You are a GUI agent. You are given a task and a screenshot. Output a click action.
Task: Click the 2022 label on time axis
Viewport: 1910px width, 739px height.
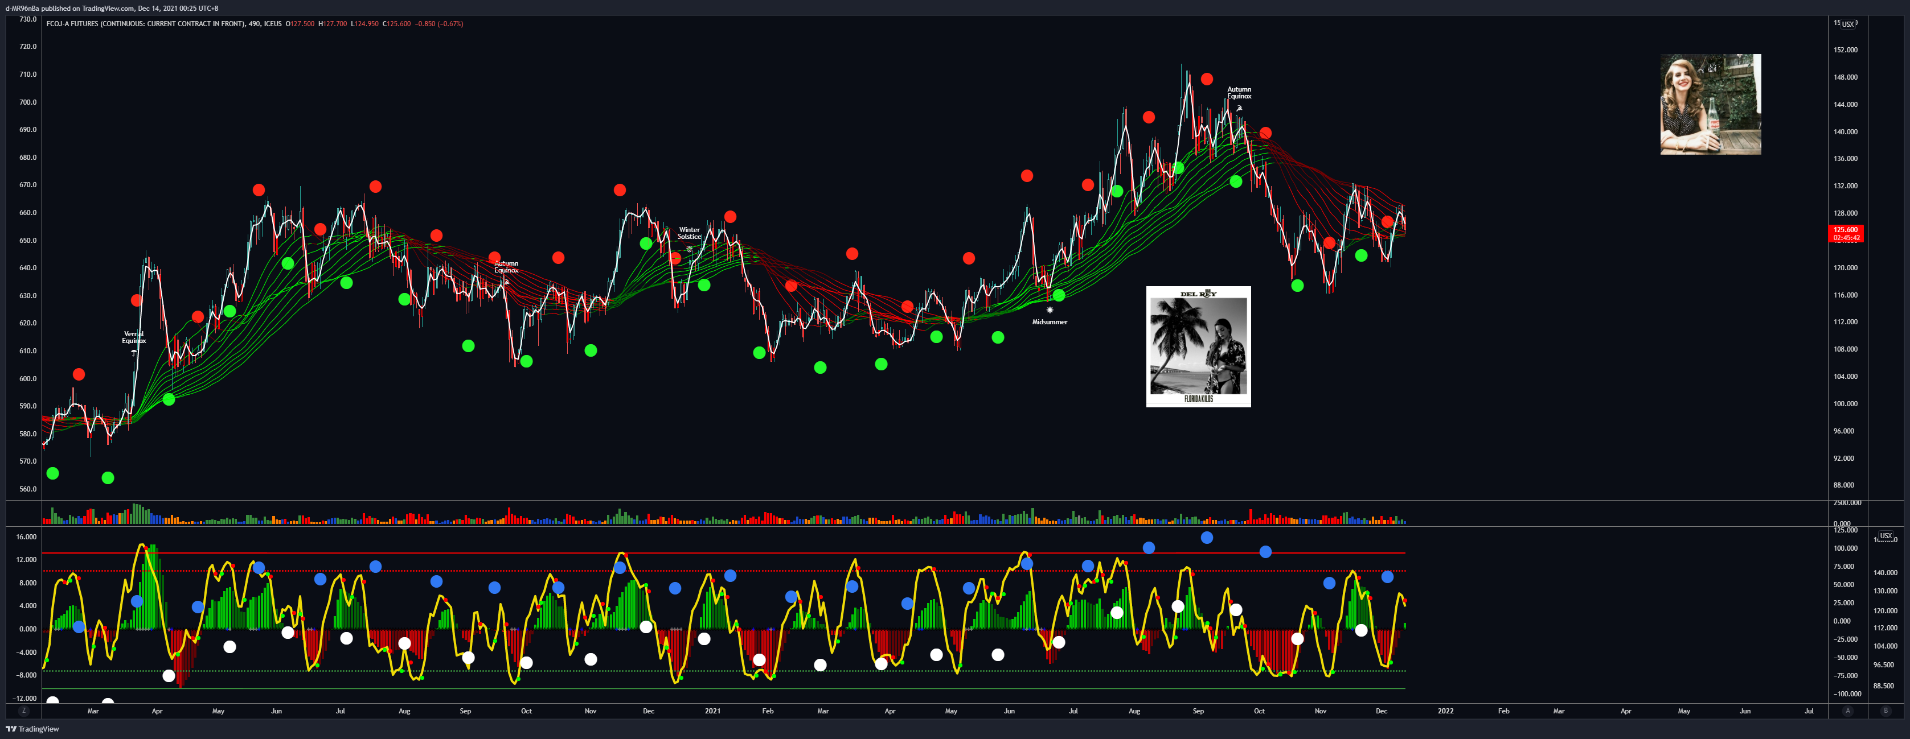(x=1445, y=711)
